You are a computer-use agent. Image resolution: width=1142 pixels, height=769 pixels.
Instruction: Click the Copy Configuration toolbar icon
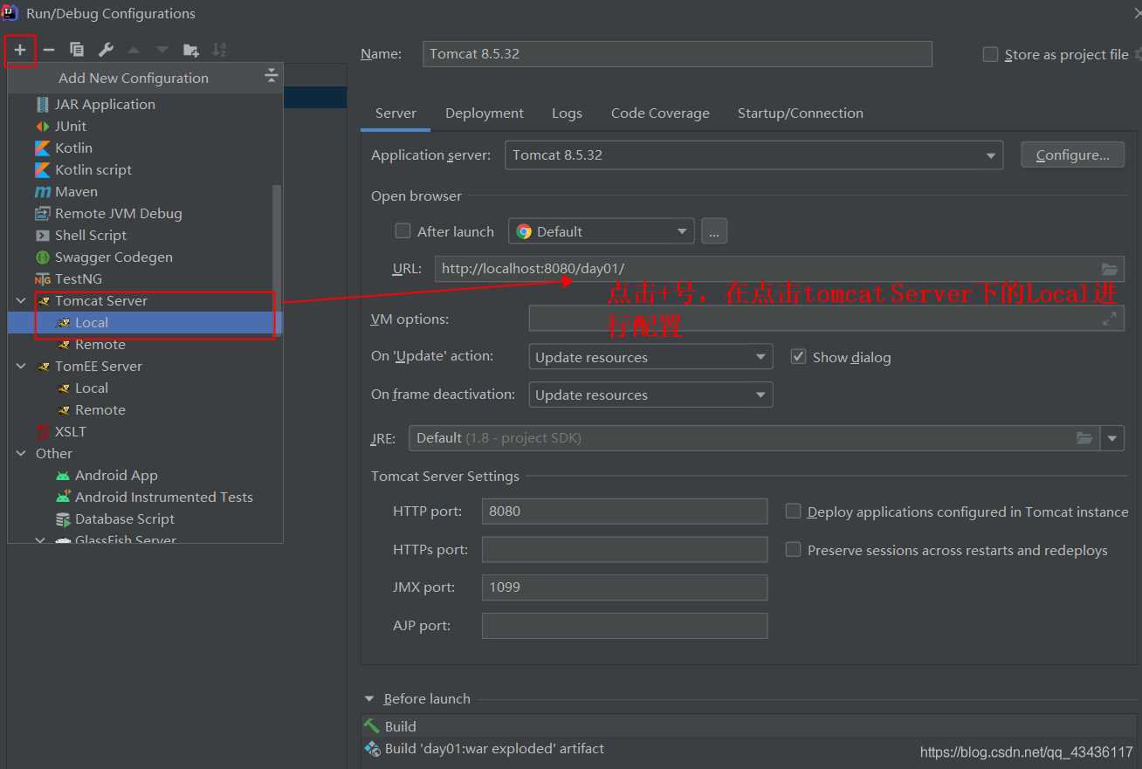pyautogui.click(x=77, y=50)
